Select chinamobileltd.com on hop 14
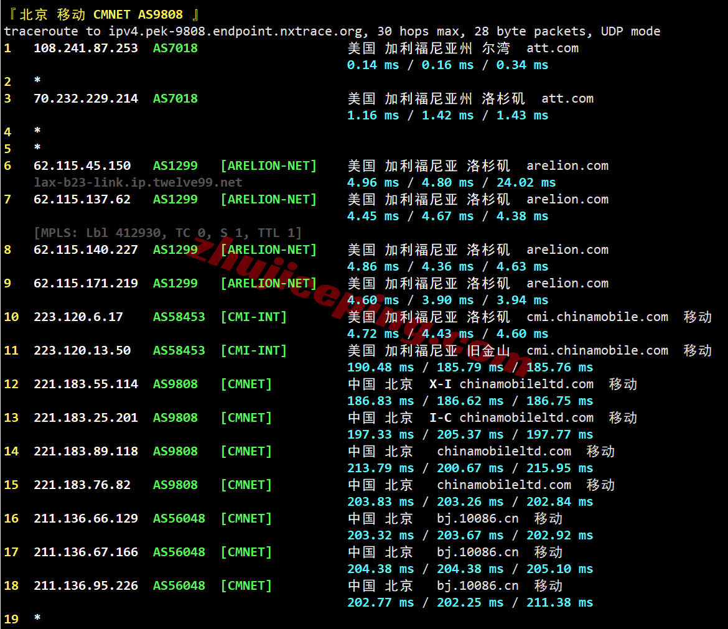 504,451
